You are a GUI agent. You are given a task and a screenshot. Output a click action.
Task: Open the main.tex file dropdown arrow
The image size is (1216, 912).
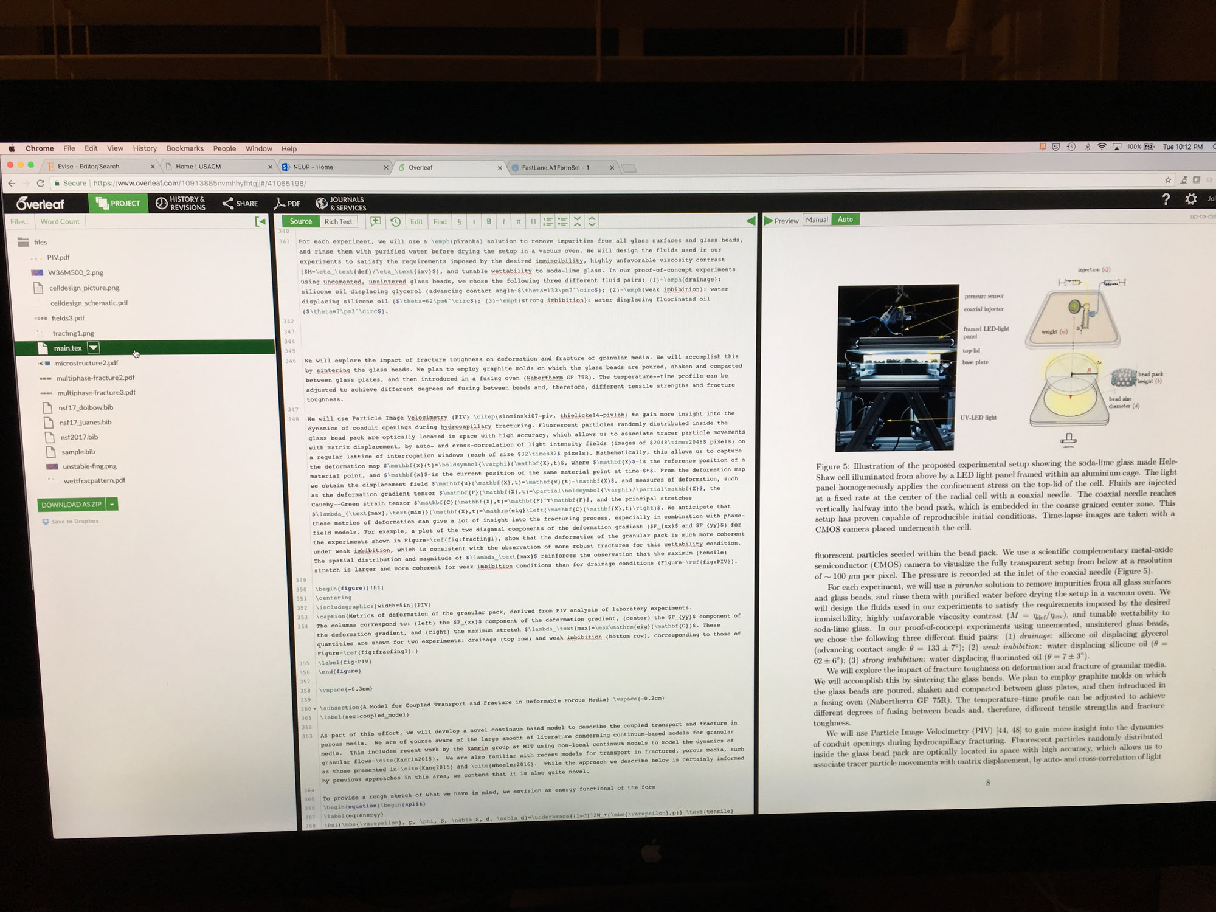tap(93, 348)
